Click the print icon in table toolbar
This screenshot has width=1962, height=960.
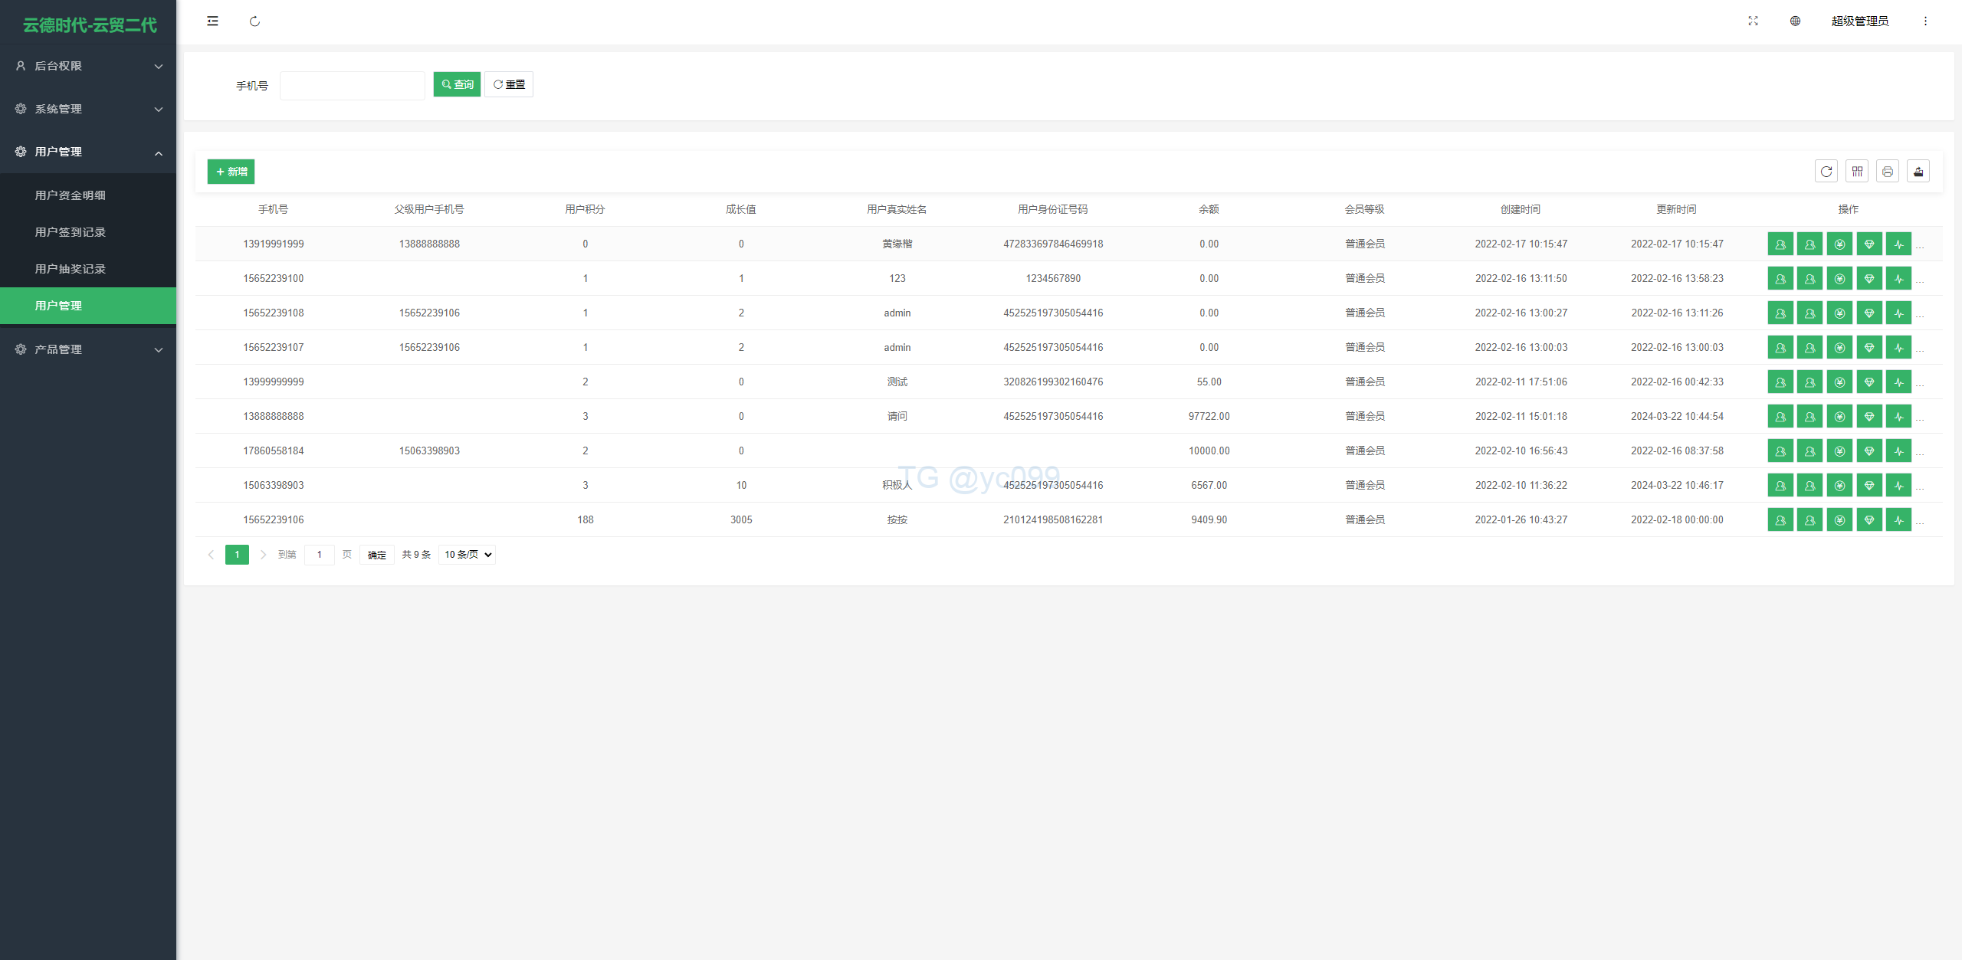[1888, 172]
